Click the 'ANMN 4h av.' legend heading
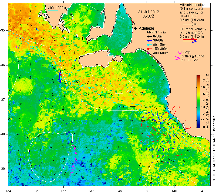 click(157, 32)
